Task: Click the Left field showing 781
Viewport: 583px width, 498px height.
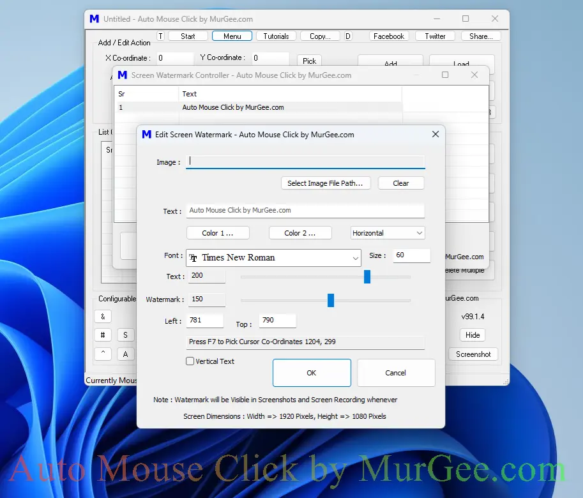Action: [206, 321]
